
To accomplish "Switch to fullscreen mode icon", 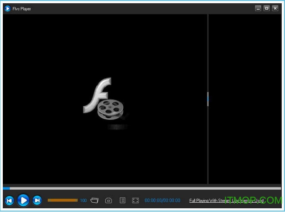I will [x=135, y=200].
